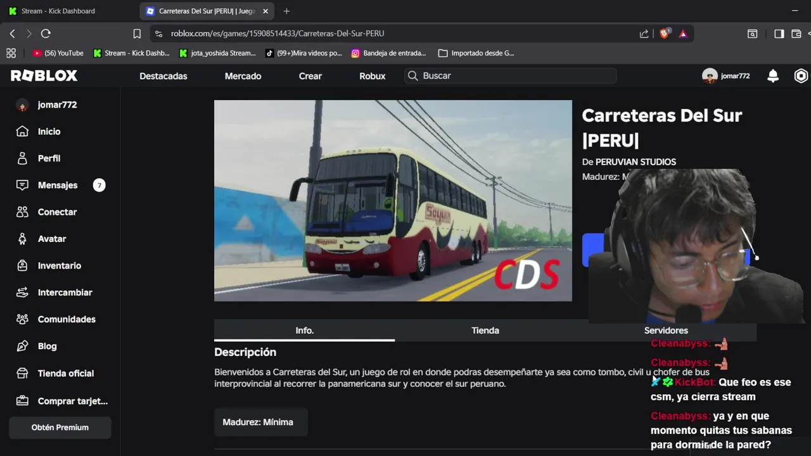
Task: Open Brave Shields lion icon
Action: (665, 34)
